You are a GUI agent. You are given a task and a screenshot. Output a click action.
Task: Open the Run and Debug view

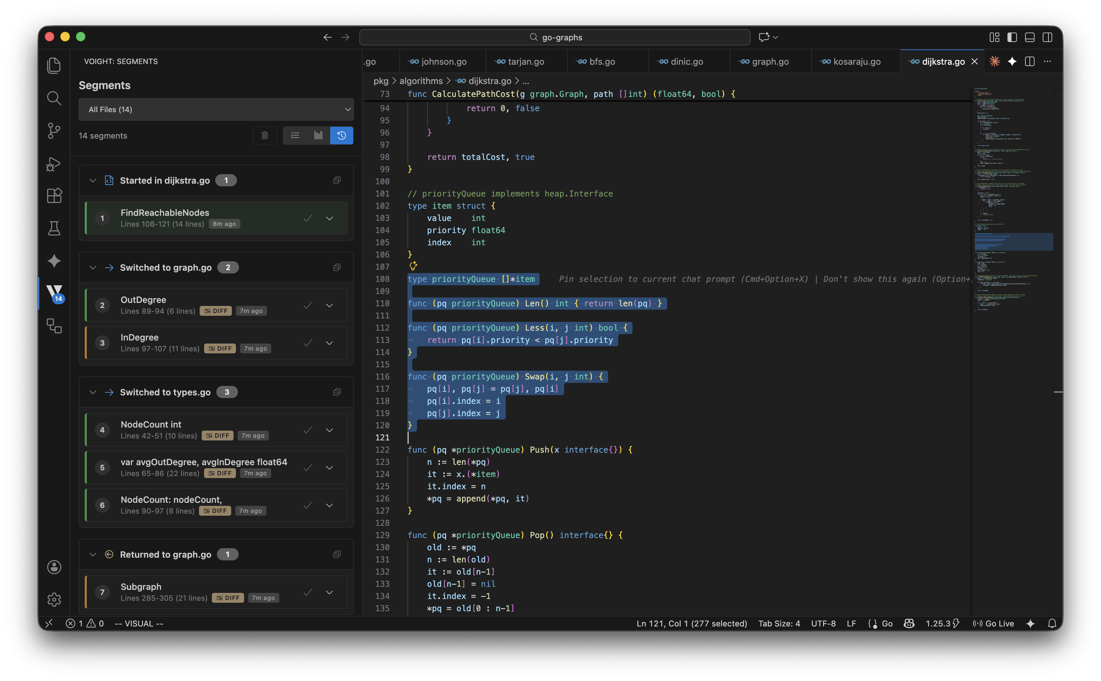pos(54,164)
